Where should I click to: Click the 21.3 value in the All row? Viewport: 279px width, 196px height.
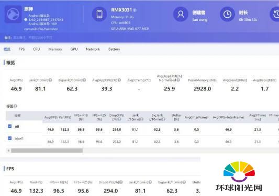(x=258, y=130)
